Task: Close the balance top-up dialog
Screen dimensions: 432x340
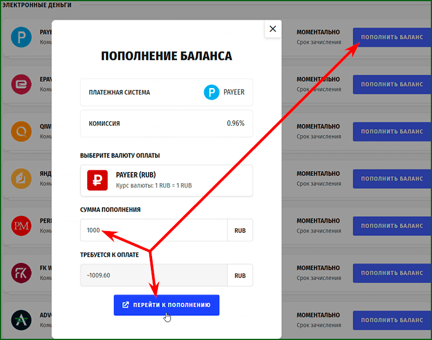Action: 273,29
